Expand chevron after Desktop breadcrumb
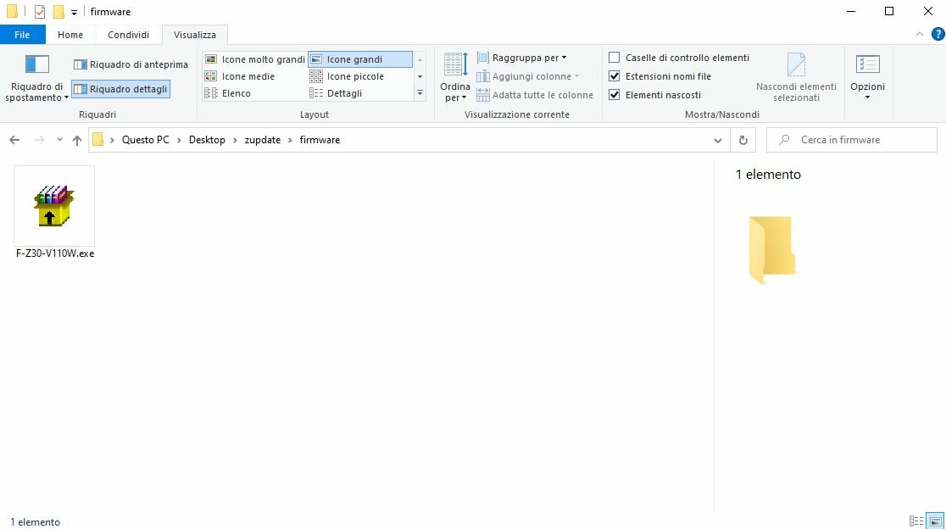Image resolution: width=946 pixels, height=529 pixels. coord(235,140)
